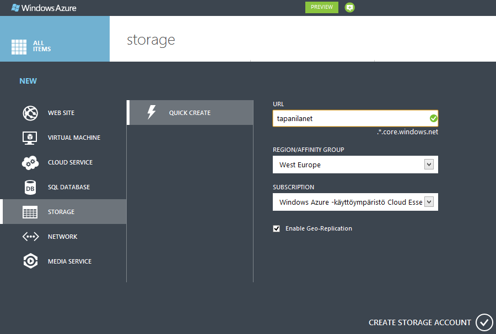Viewport: 496px width, 334px height.
Task: Click the Media Service play icon
Action: click(x=30, y=261)
